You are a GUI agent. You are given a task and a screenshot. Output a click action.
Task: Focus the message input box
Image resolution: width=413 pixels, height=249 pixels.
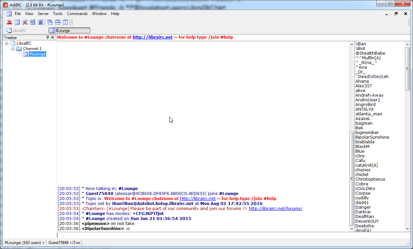coord(201,235)
